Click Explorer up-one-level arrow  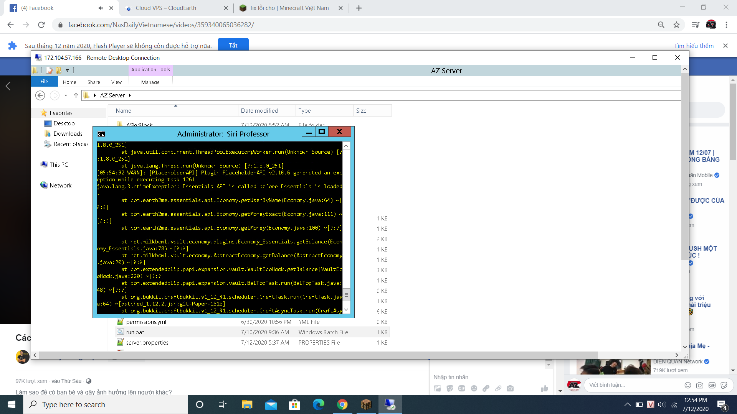pyautogui.click(x=76, y=95)
